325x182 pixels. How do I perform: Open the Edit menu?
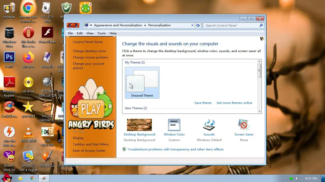click(x=80, y=33)
